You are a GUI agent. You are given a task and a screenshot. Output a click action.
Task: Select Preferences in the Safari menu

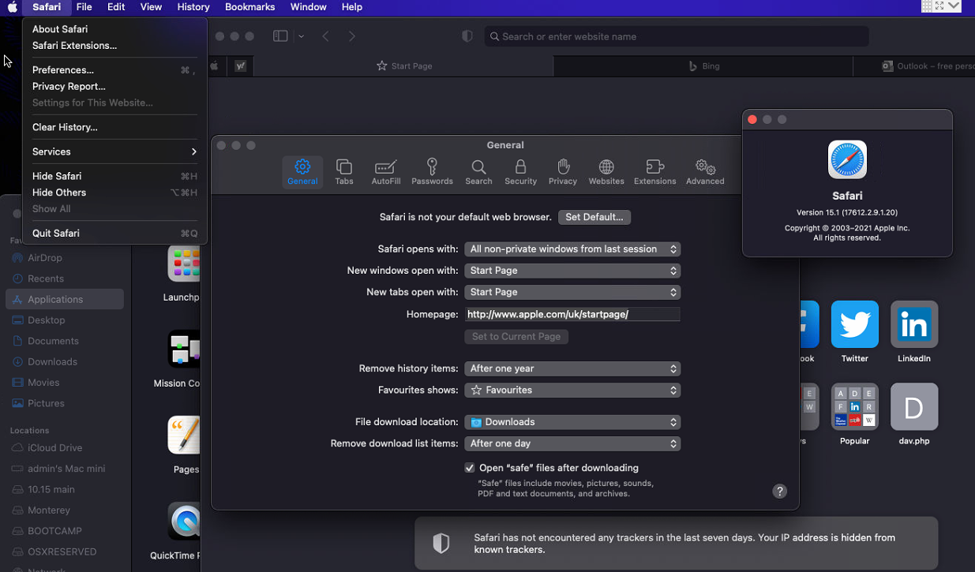tap(114, 70)
